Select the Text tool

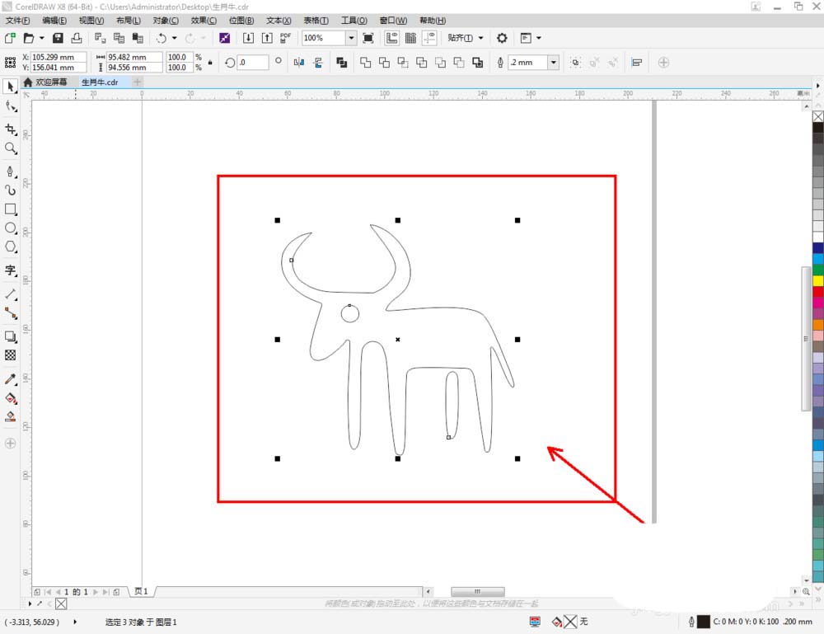[11, 270]
